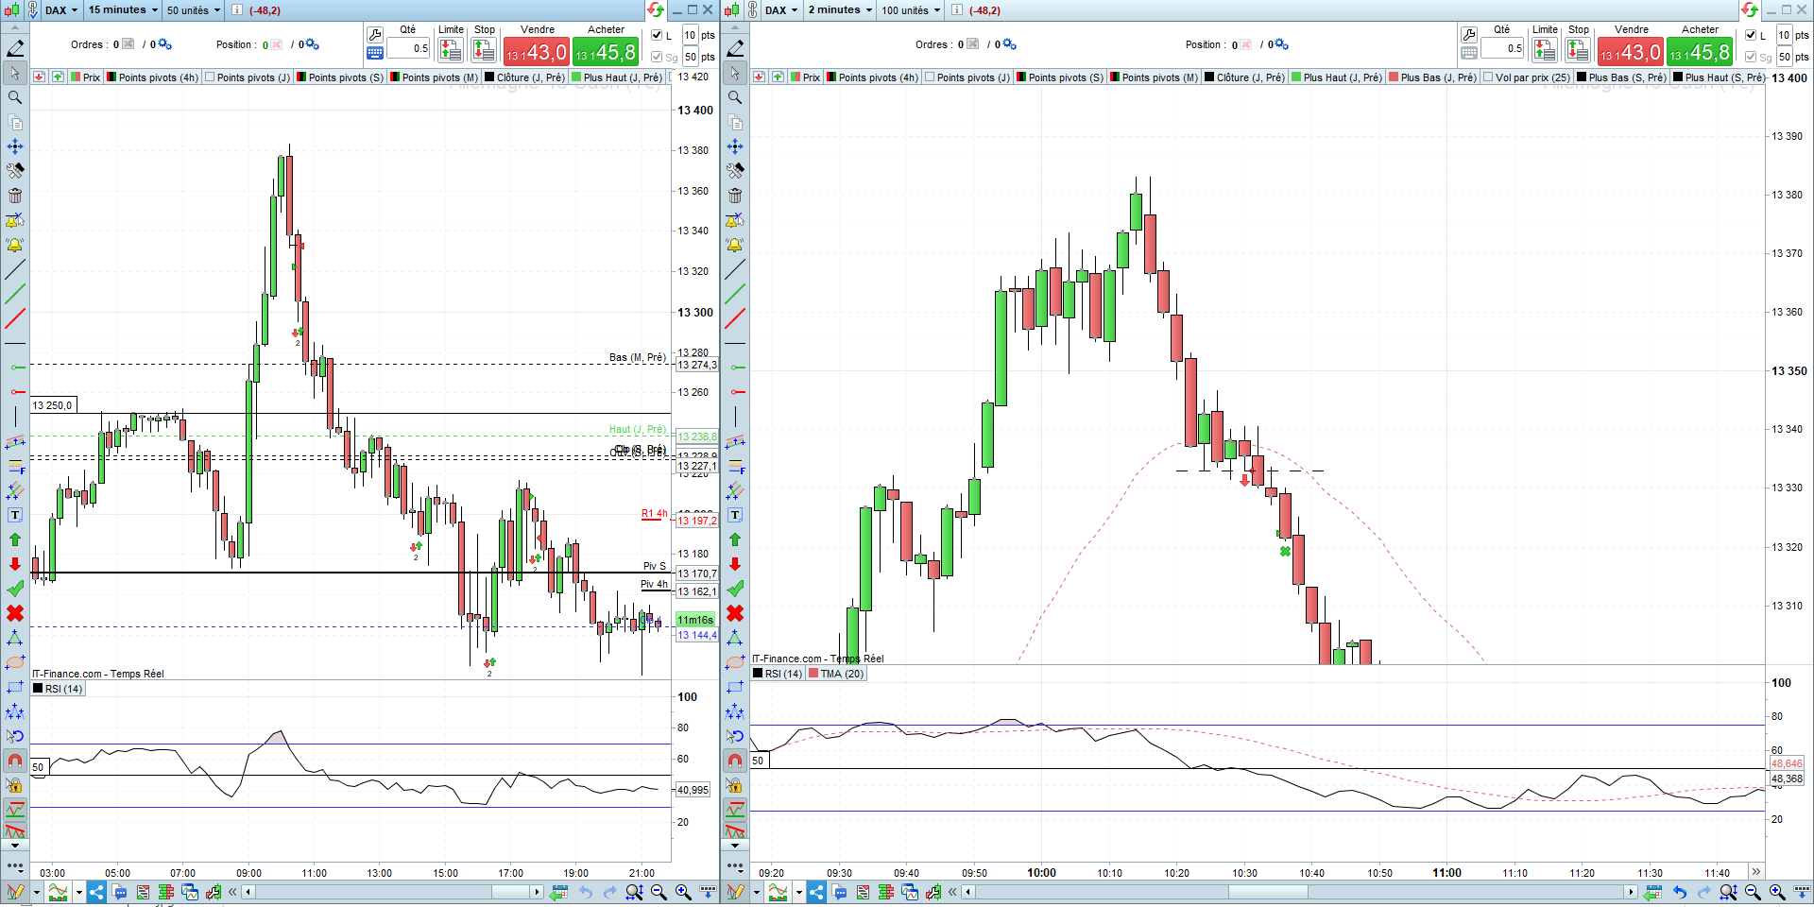The width and height of the screenshot is (1814, 907).
Task: Select the trash can delete tool in left chart sidebar
Action: (x=15, y=196)
